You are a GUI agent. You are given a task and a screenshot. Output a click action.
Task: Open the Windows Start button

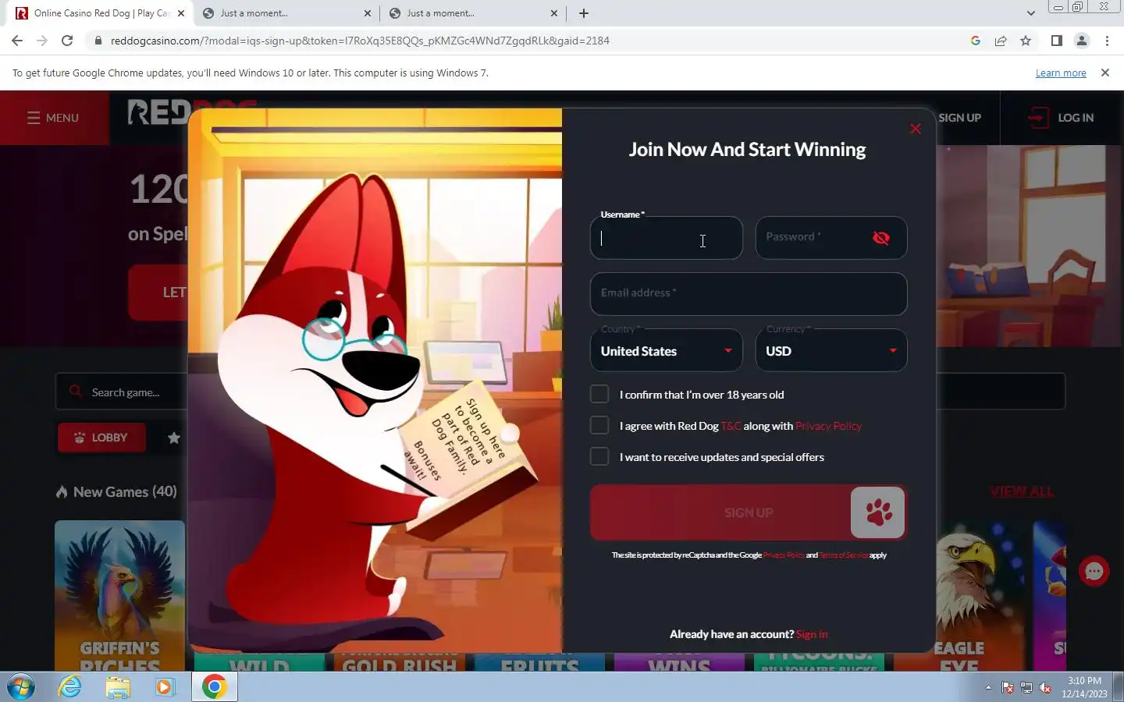pos(21,687)
